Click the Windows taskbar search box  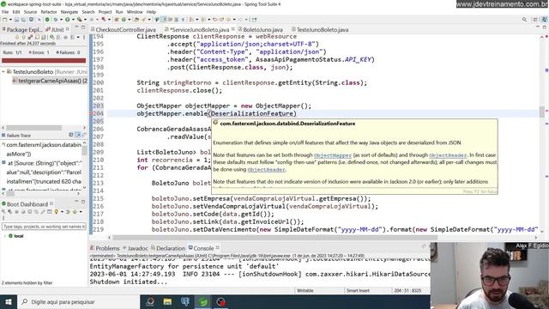pos(78,301)
